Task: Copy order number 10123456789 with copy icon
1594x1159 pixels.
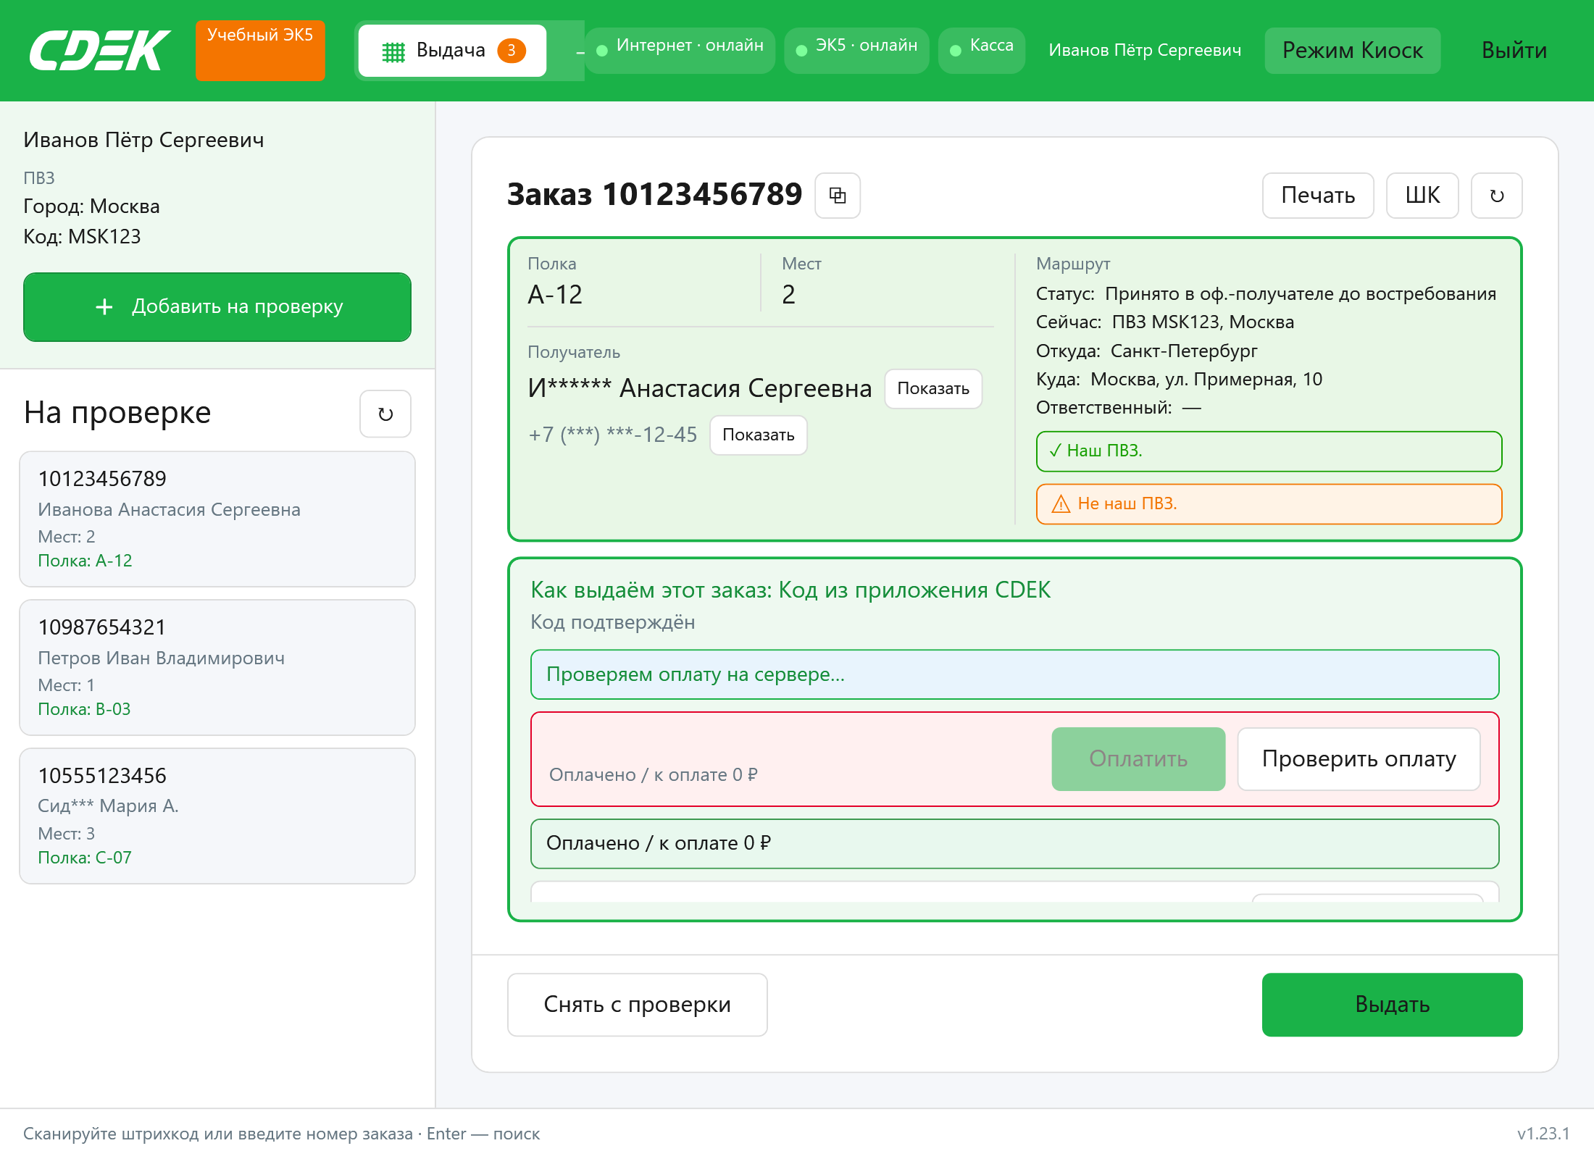Action: click(838, 195)
